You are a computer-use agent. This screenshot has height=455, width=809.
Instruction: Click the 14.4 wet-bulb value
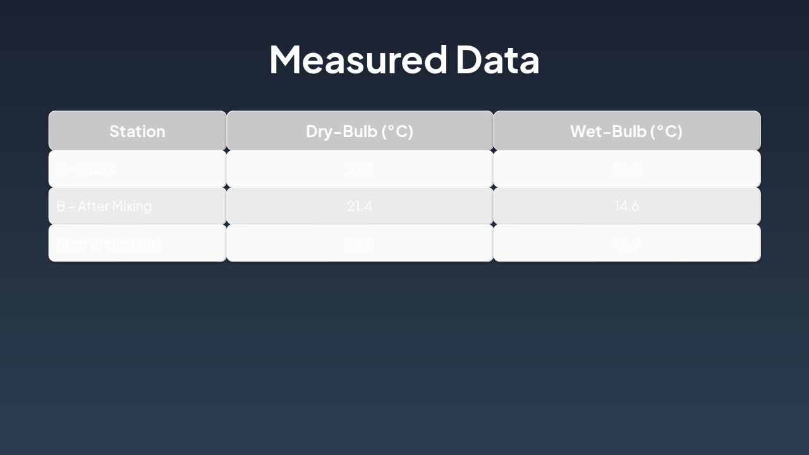(626, 169)
